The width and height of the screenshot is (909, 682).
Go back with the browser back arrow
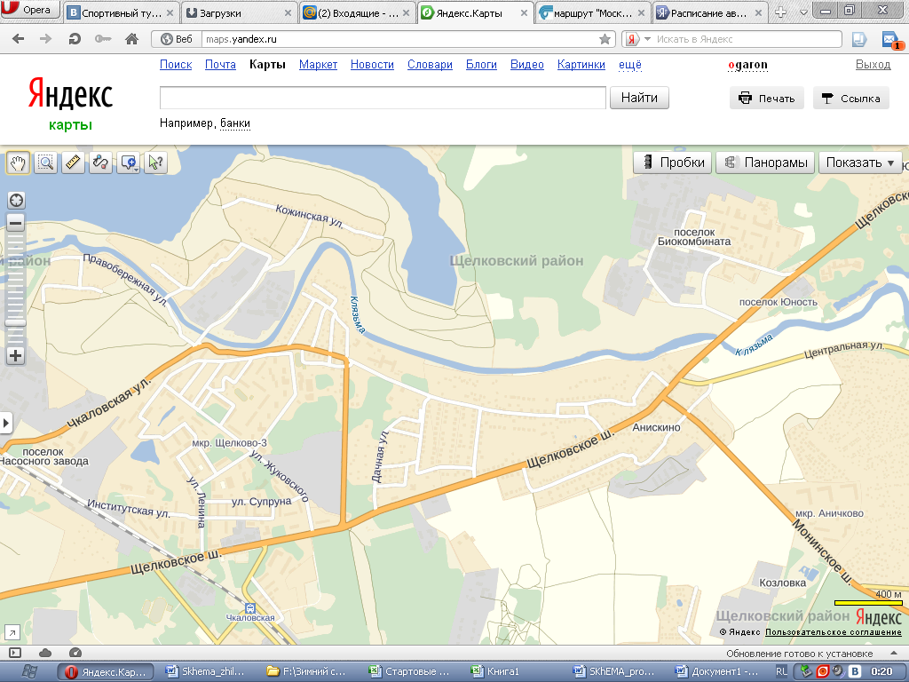[x=19, y=39]
